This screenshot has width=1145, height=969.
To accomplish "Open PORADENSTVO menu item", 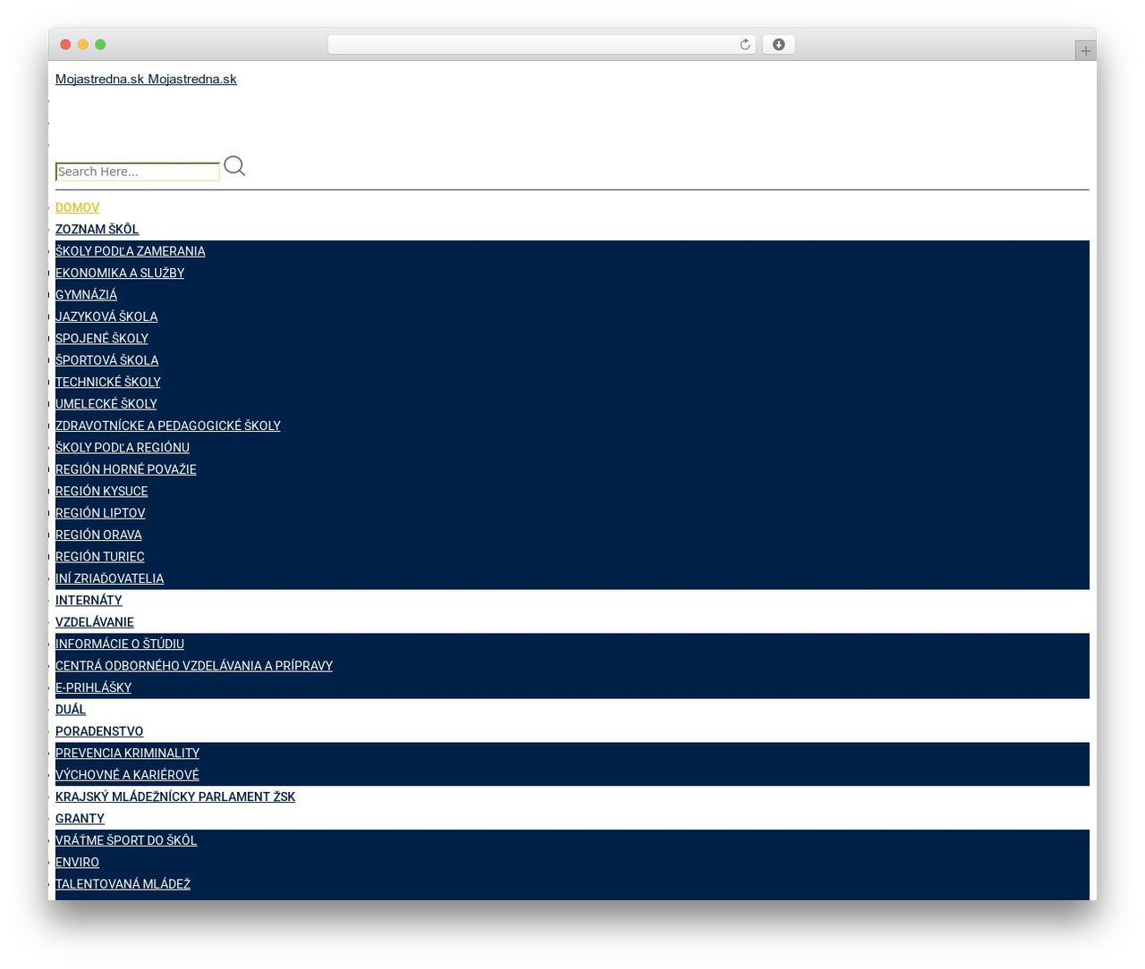I will coord(99,731).
